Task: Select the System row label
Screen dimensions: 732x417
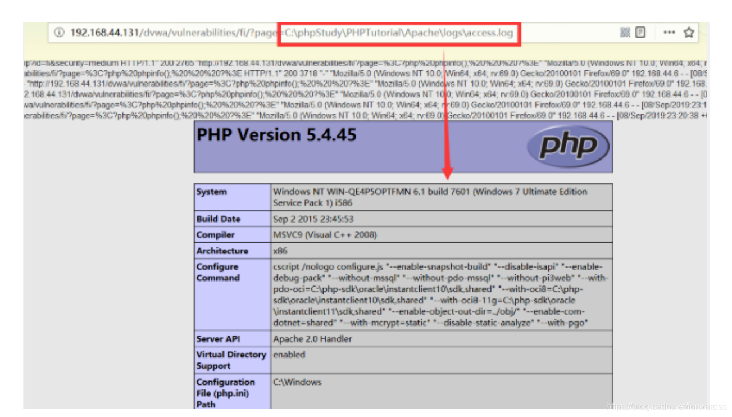Action: [212, 192]
